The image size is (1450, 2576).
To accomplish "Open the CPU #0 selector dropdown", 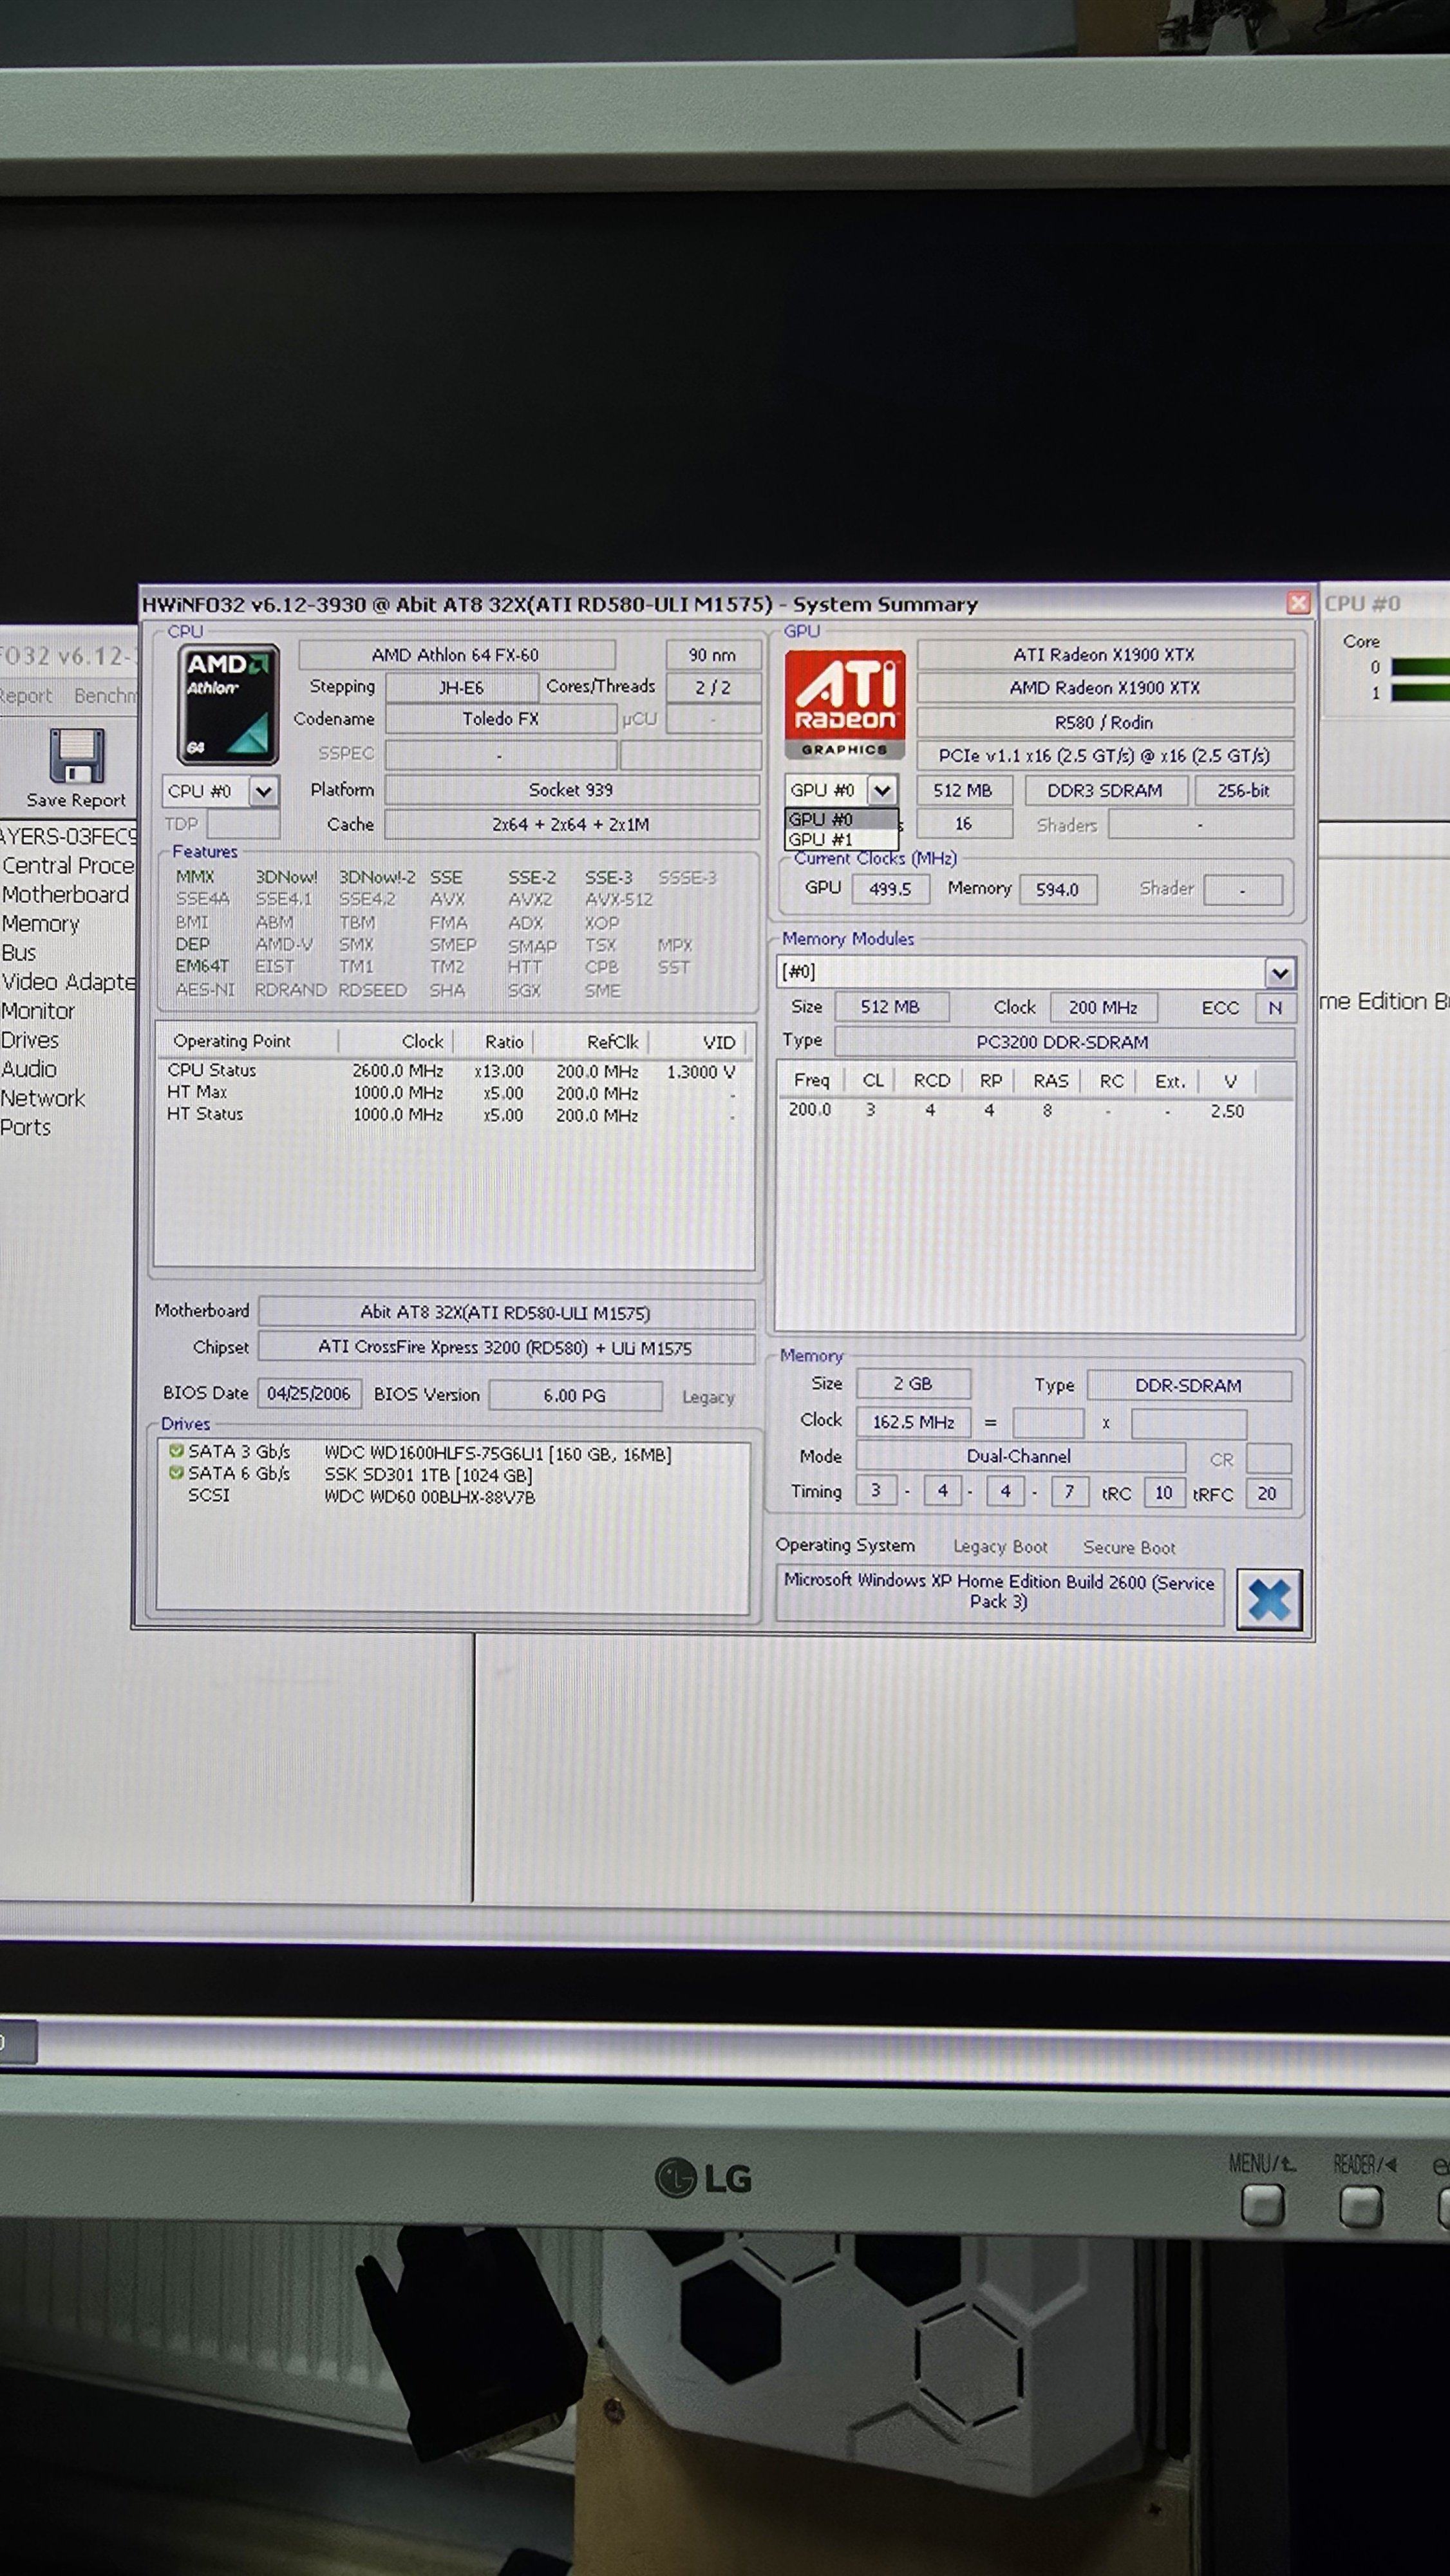I will (263, 791).
